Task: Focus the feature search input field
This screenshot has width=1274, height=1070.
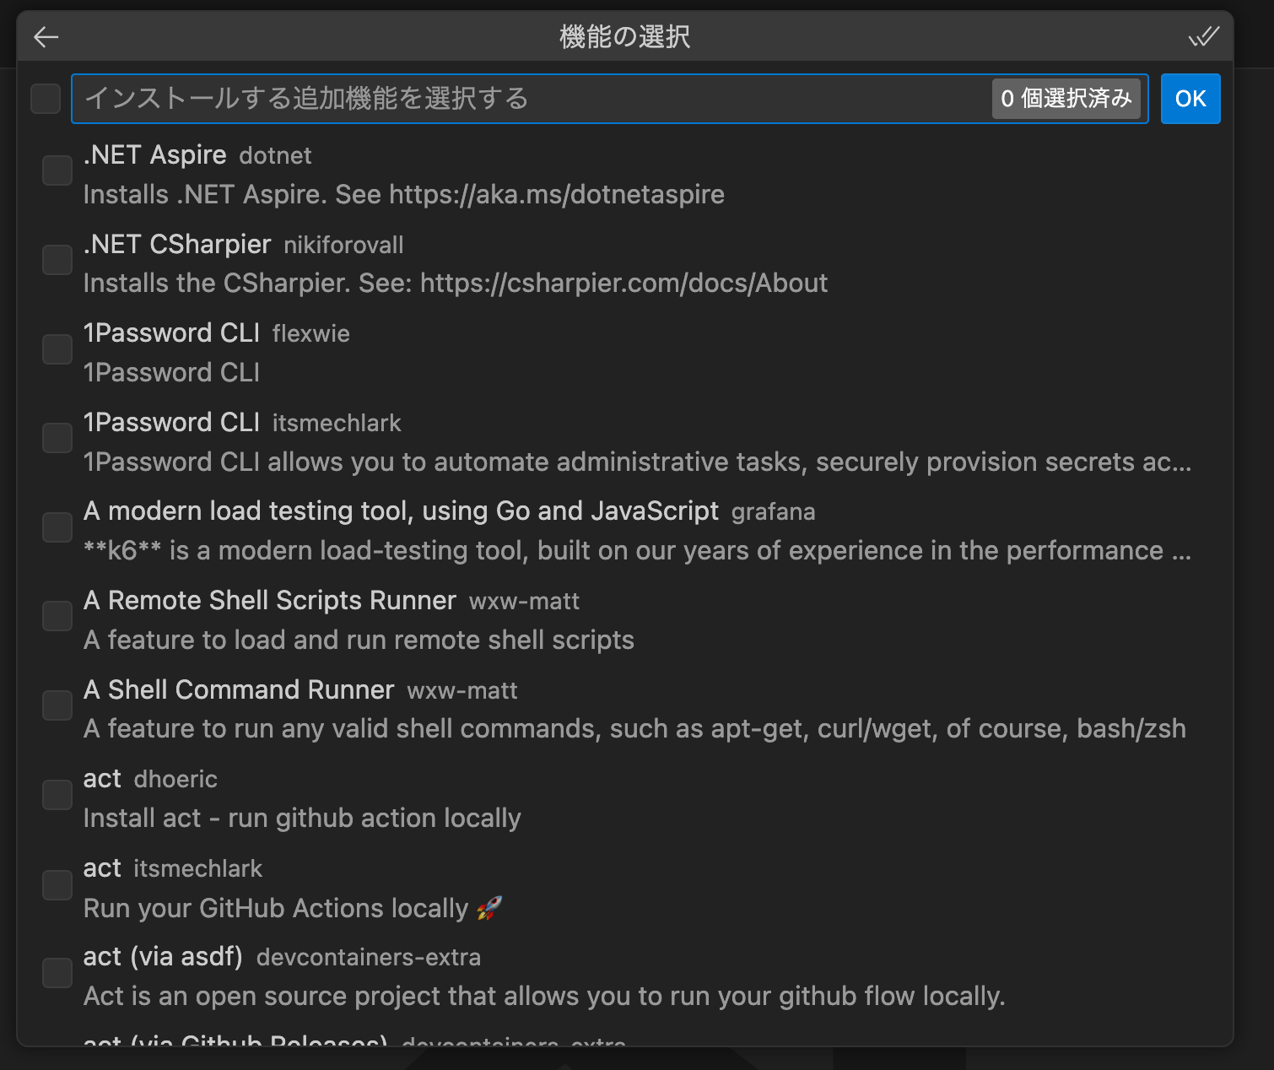Action: pyautogui.click(x=532, y=99)
